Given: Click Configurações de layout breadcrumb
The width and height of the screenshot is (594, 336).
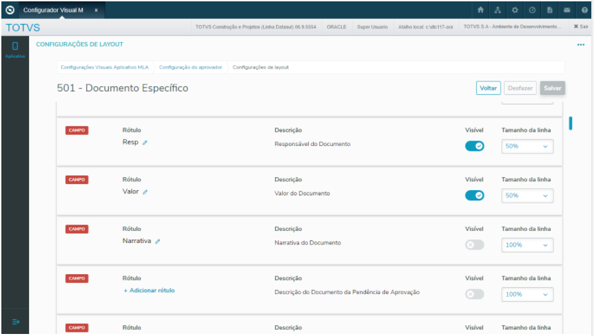Looking at the screenshot, I should click(x=260, y=67).
